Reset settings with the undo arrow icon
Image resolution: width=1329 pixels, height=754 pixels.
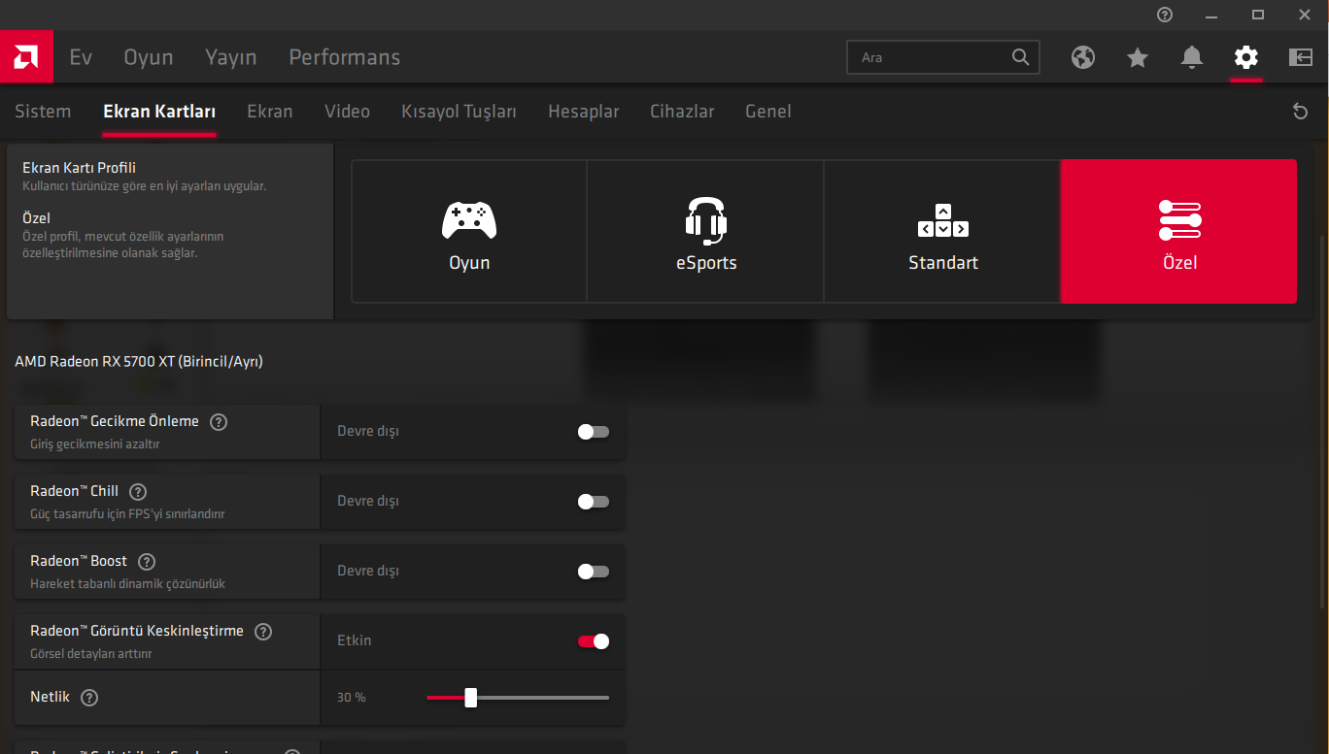(1301, 112)
